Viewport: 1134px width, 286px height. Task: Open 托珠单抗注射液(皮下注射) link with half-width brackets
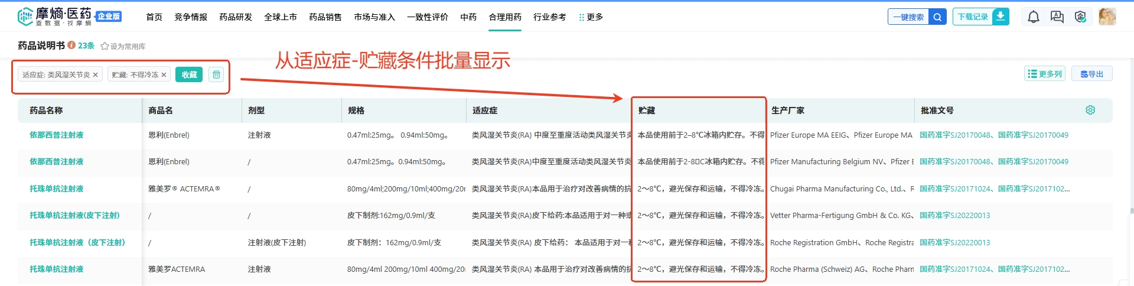[75, 215]
